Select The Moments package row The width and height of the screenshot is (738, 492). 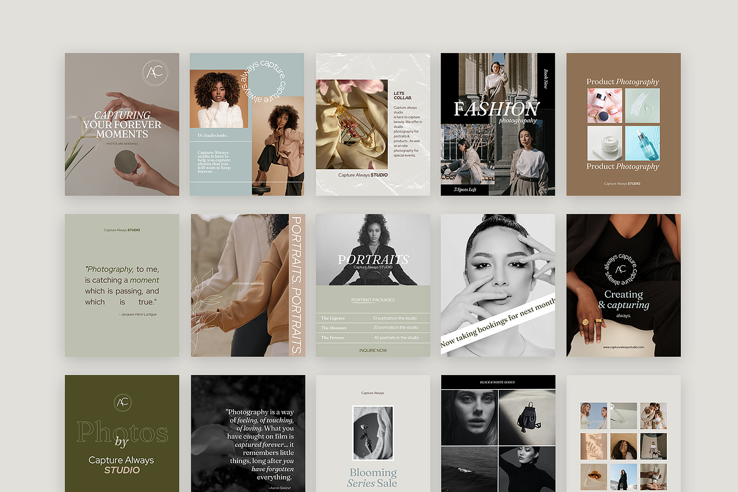(x=373, y=328)
